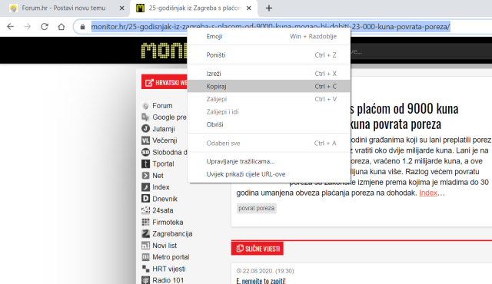Viewport: 492px width, 284px height.
Task: Open the HRT vijesti sidebar link
Action: [169, 269]
